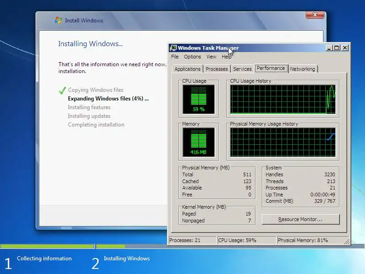Click the Available memory value 95
Viewport: 365px width, 274px height.
point(248,188)
